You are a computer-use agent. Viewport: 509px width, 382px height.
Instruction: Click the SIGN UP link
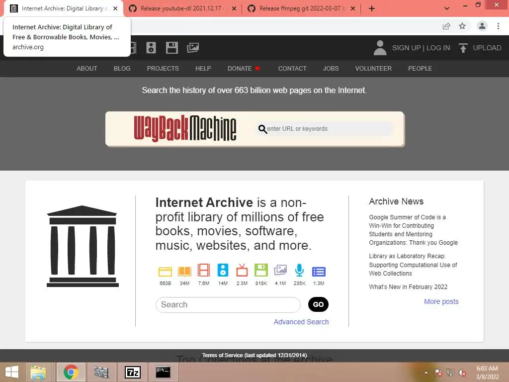click(407, 48)
